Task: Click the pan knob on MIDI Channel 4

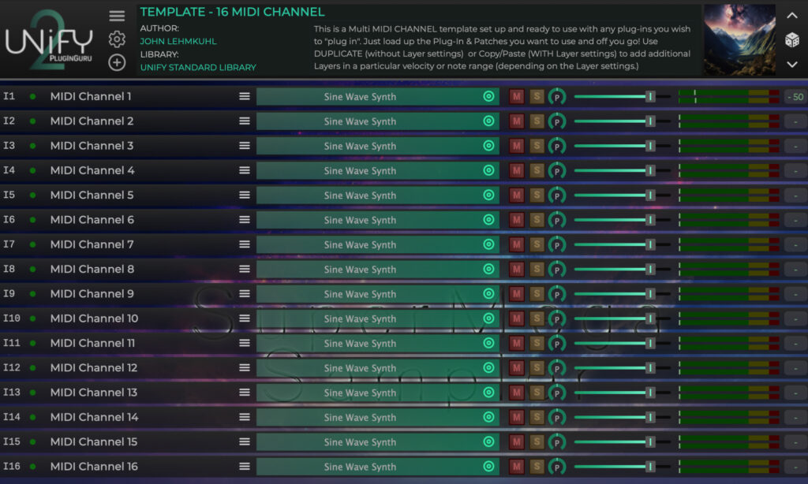Action: pyautogui.click(x=557, y=170)
